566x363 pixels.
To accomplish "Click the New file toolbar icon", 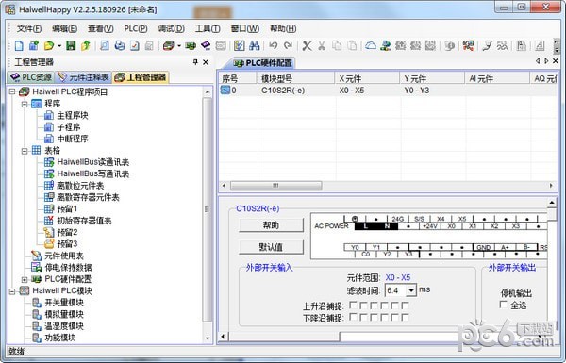I will pyautogui.click(x=19, y=46).
